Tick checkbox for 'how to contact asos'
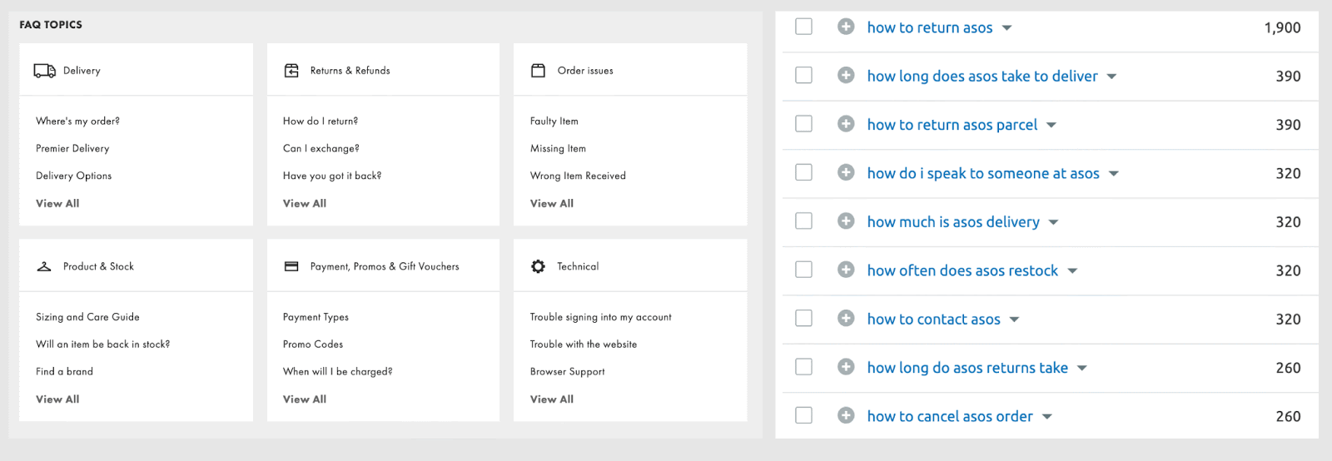1332x461 pixels. coord(803,318)
